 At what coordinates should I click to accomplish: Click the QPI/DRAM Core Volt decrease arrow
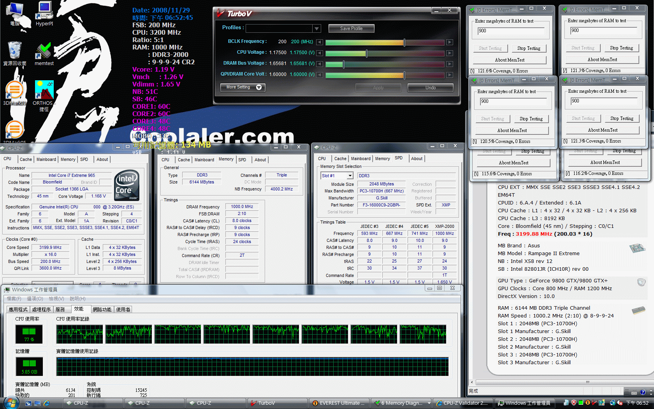coord(320,75)
